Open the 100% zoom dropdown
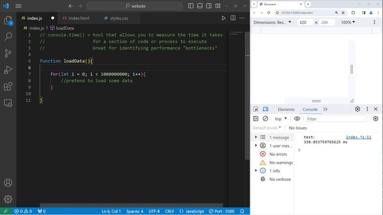The height and width of the screenshot is (215, 383). tap(348, 23)
